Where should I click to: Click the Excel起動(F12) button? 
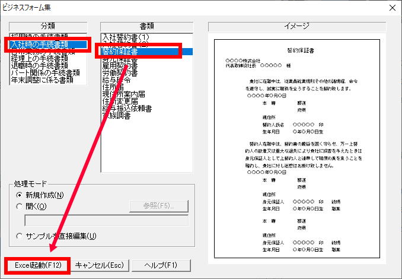point(38,265)
